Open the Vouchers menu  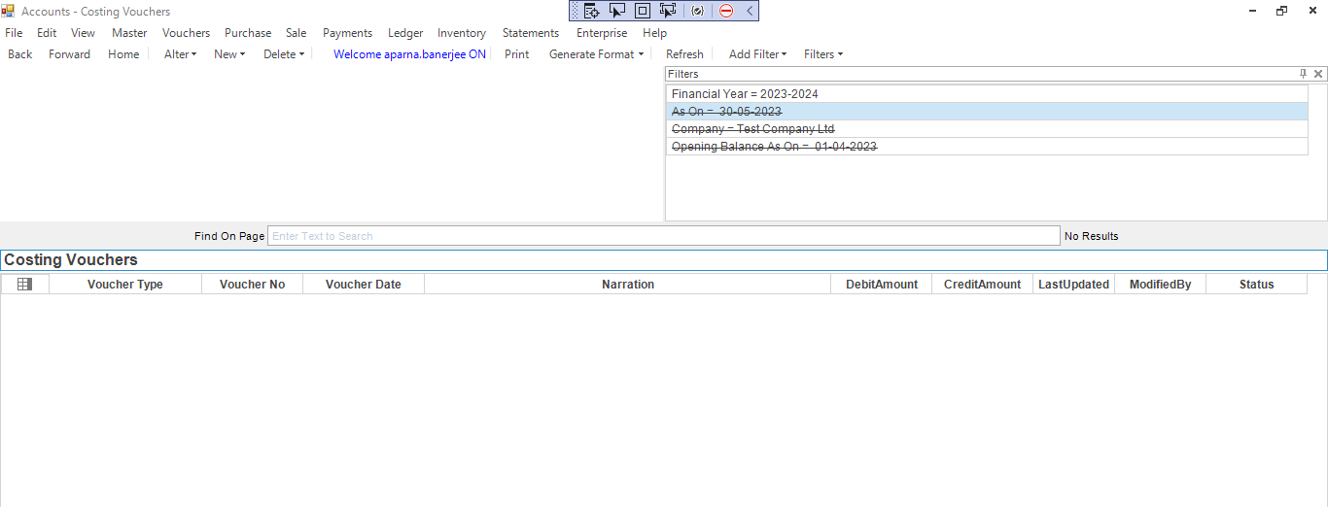(x=186, y=33)
